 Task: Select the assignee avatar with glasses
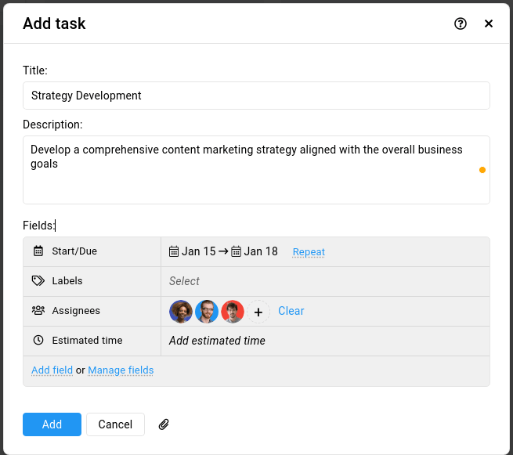207,312
